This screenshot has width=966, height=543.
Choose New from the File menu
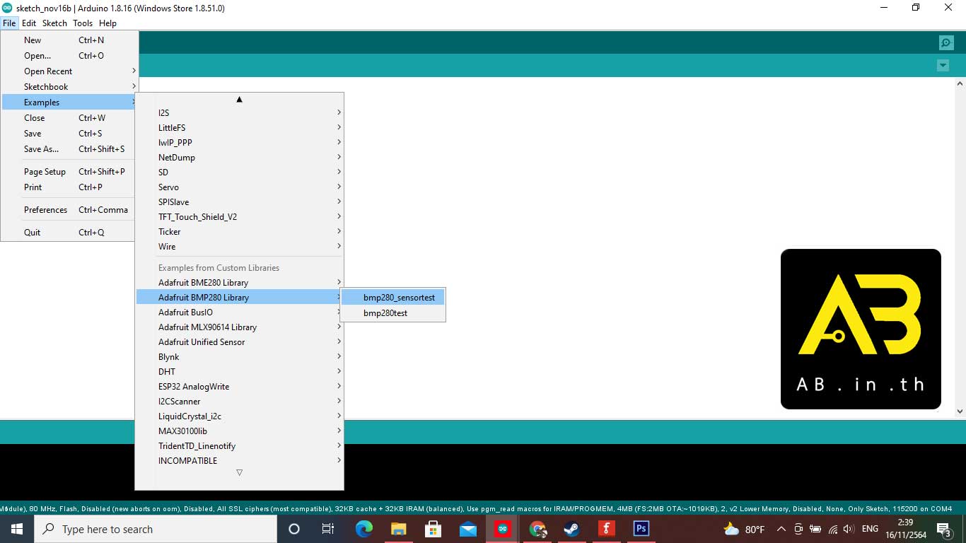(69, 40)
